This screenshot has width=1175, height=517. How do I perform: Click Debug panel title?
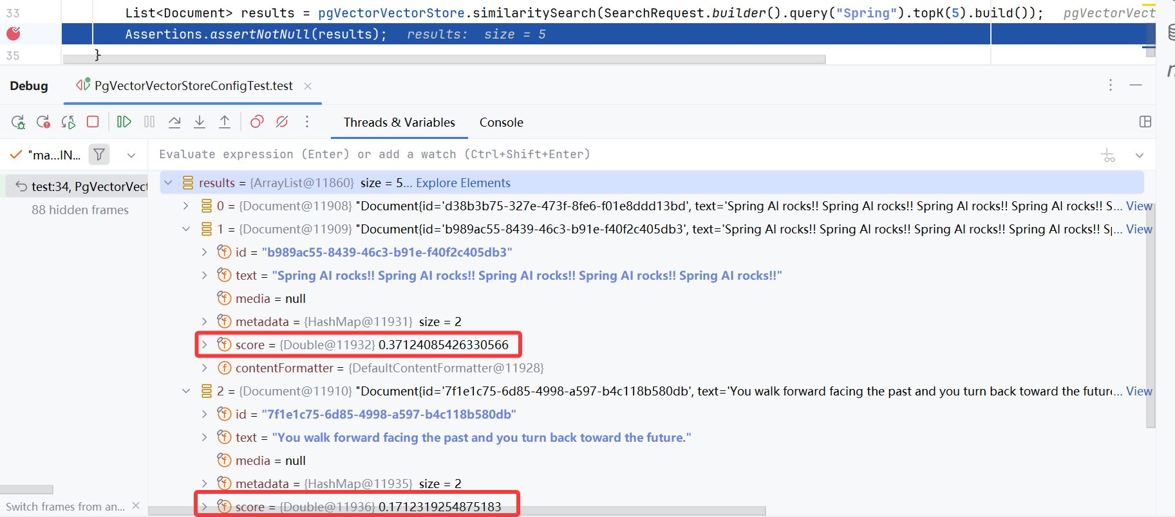point(29,86)
